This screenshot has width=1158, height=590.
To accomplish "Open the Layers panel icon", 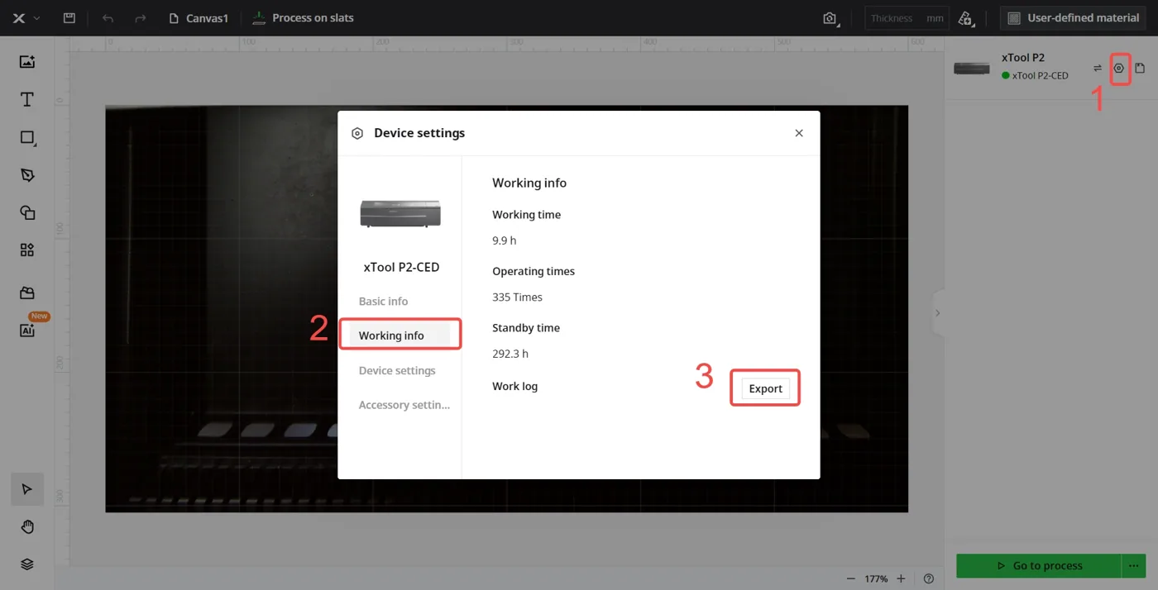I will [x=27, y=564].
